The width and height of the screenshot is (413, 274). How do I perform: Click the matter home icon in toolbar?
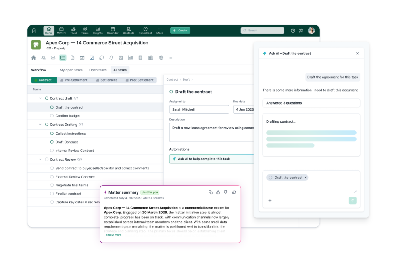(34, 58)
